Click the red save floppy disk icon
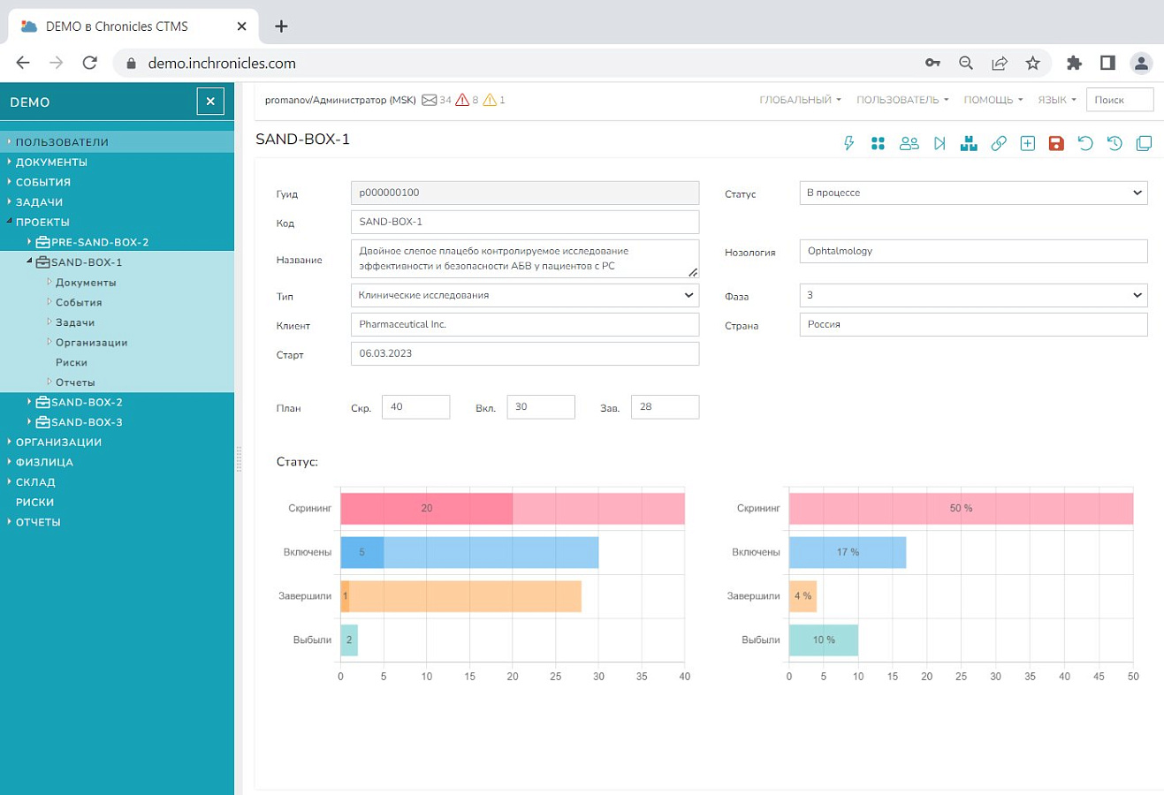This screenshot has height=795, width=1164. [x=1056, y=143]
